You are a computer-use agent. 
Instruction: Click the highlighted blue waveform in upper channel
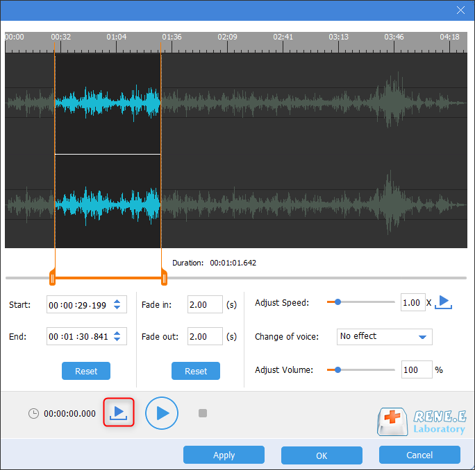pos(108,103)
